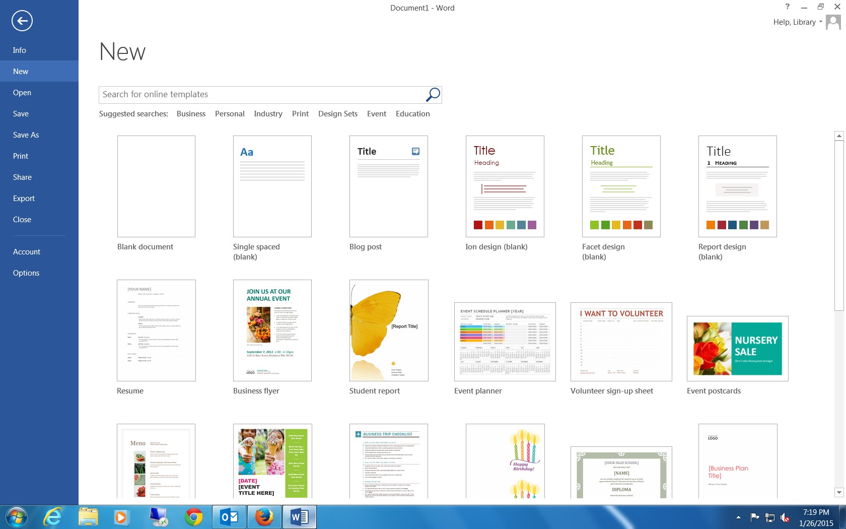Click the Print suggested search link
This screenshot has width=846, height=529.
point(300,114)
